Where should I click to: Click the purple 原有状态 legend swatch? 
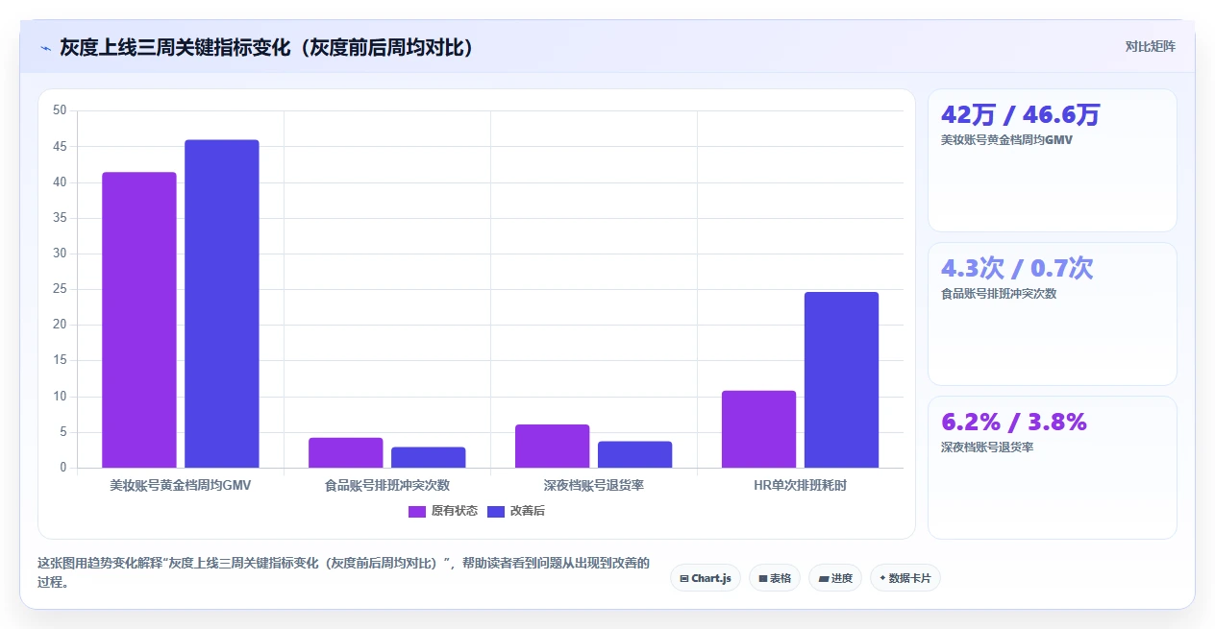(417, 511)
